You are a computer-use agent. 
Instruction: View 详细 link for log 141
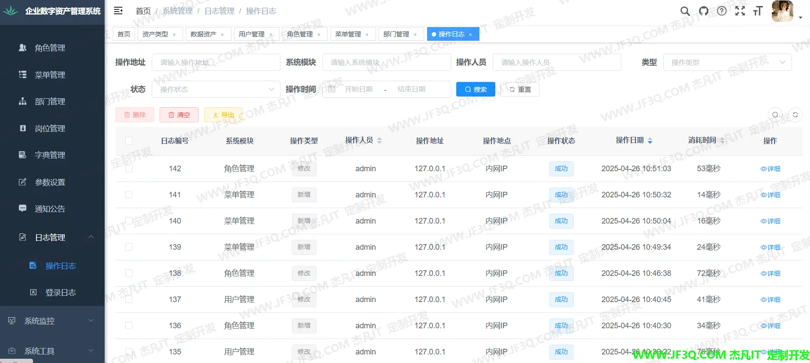coord(770,195)
